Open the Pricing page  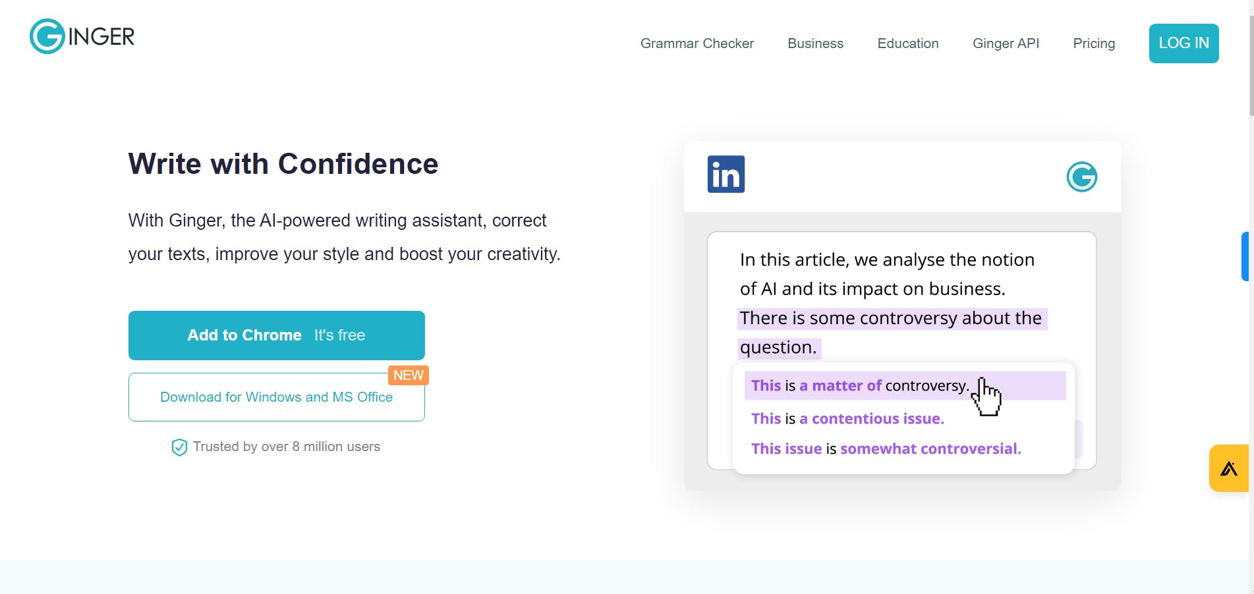[x=1093, y=43]
